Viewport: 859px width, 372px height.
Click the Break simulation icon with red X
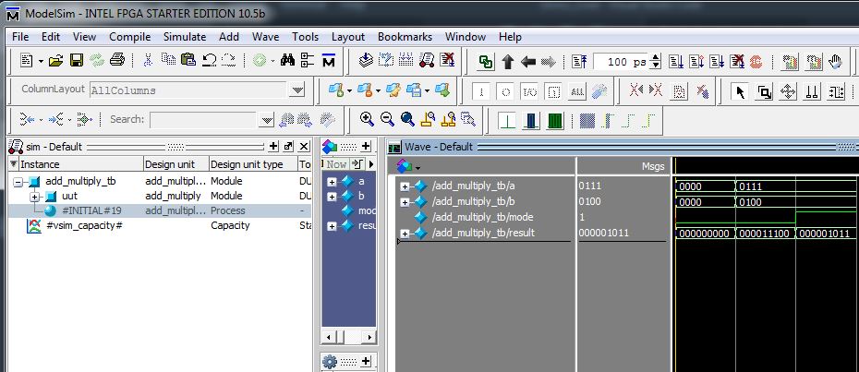737,62
